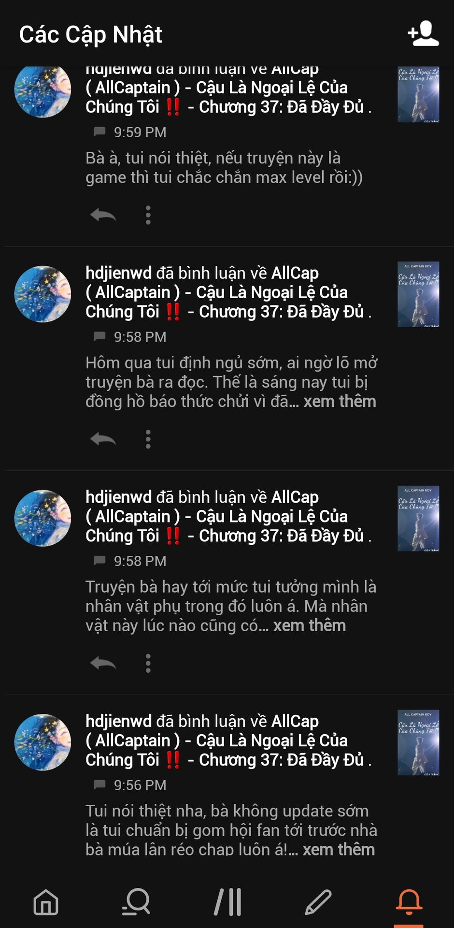
Task: Expand "xem thêm" on 9:56 PM comment
Action: [x=339, y=850]
